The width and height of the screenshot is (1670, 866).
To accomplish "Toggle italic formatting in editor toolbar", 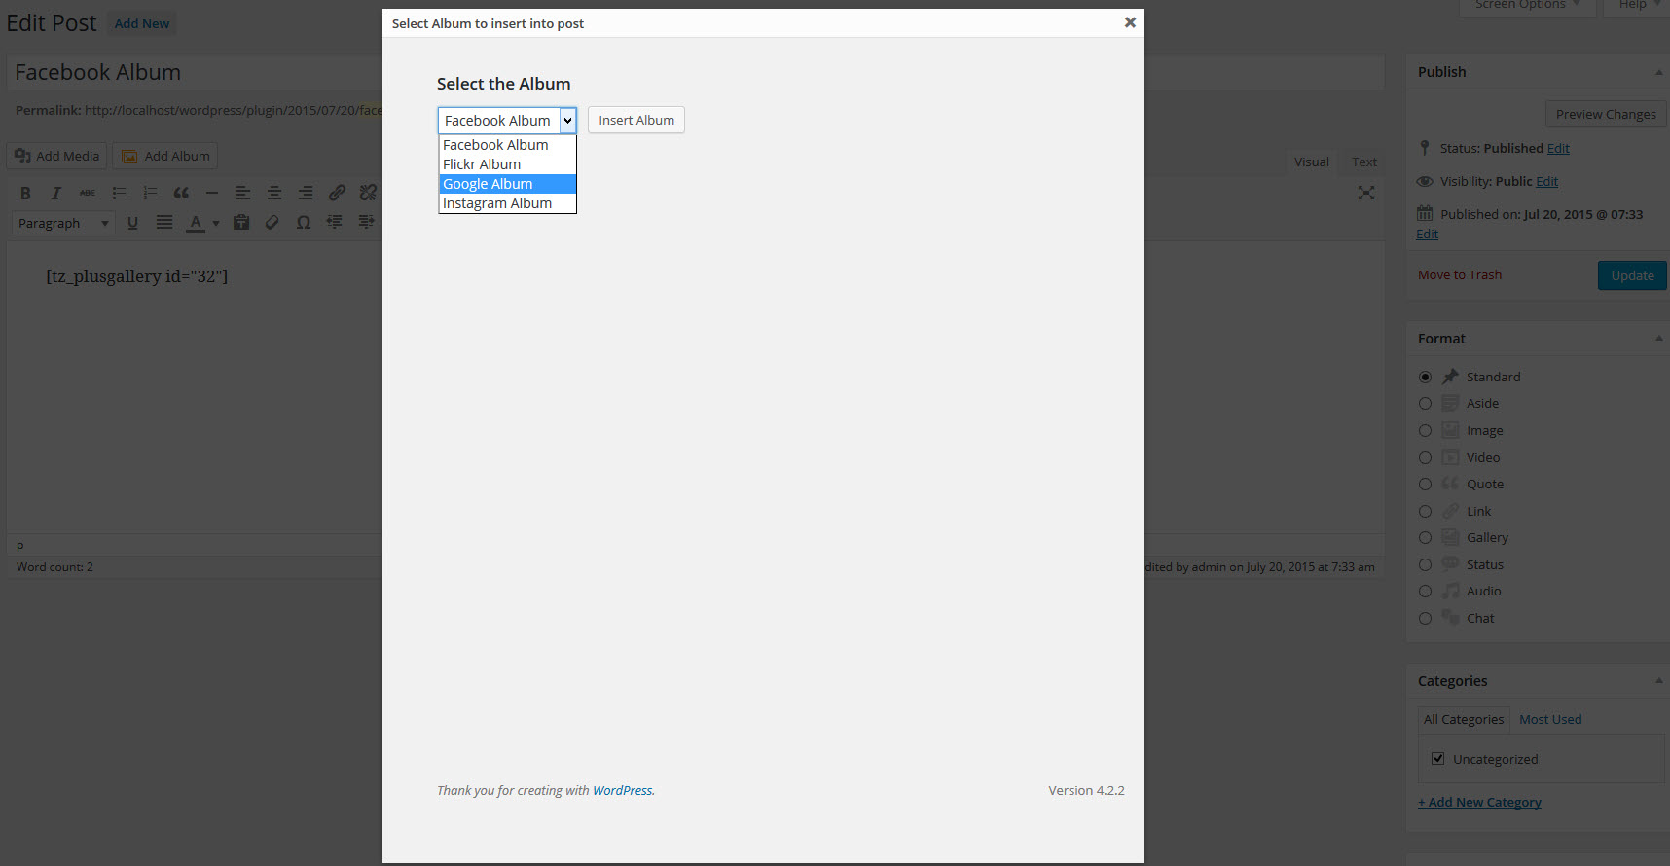I will pyautogui.click(x=56, y=193).
